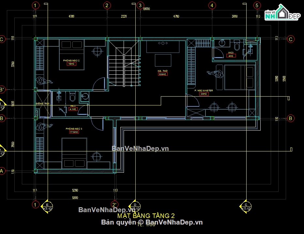Select the 'WC3' label

(x=231, y=53)
